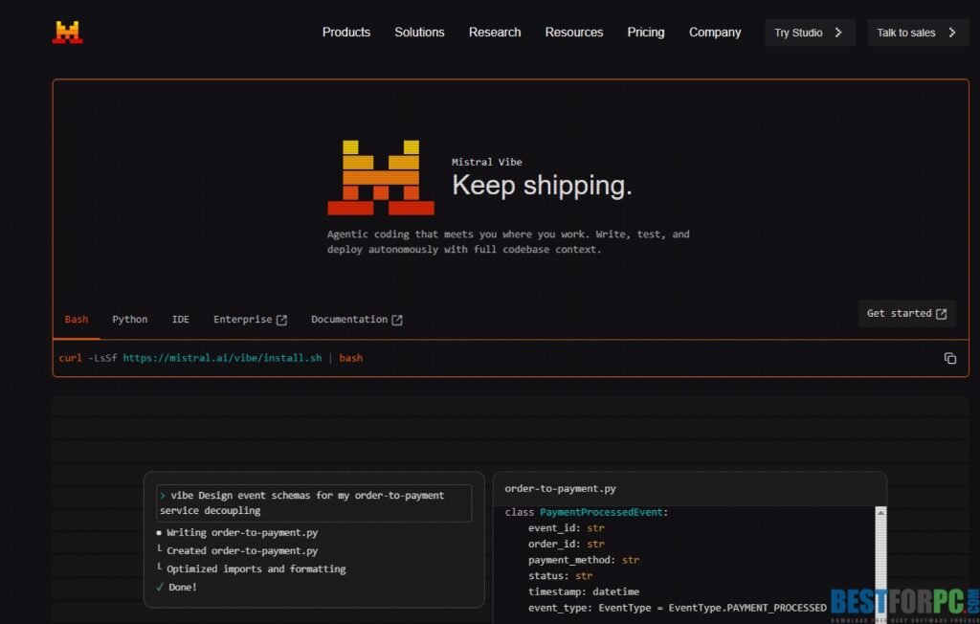Screen dimensions: 980x624
Task: Click the PaymentProcessedEvent class name
Action: point(601,512)
